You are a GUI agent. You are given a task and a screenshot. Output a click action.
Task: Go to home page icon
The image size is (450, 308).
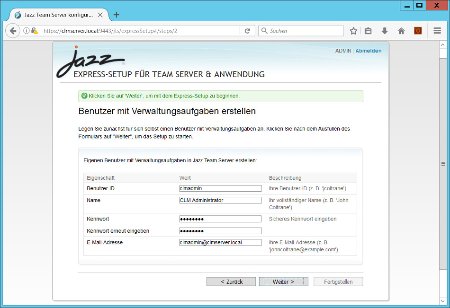[x=401, y=31]
